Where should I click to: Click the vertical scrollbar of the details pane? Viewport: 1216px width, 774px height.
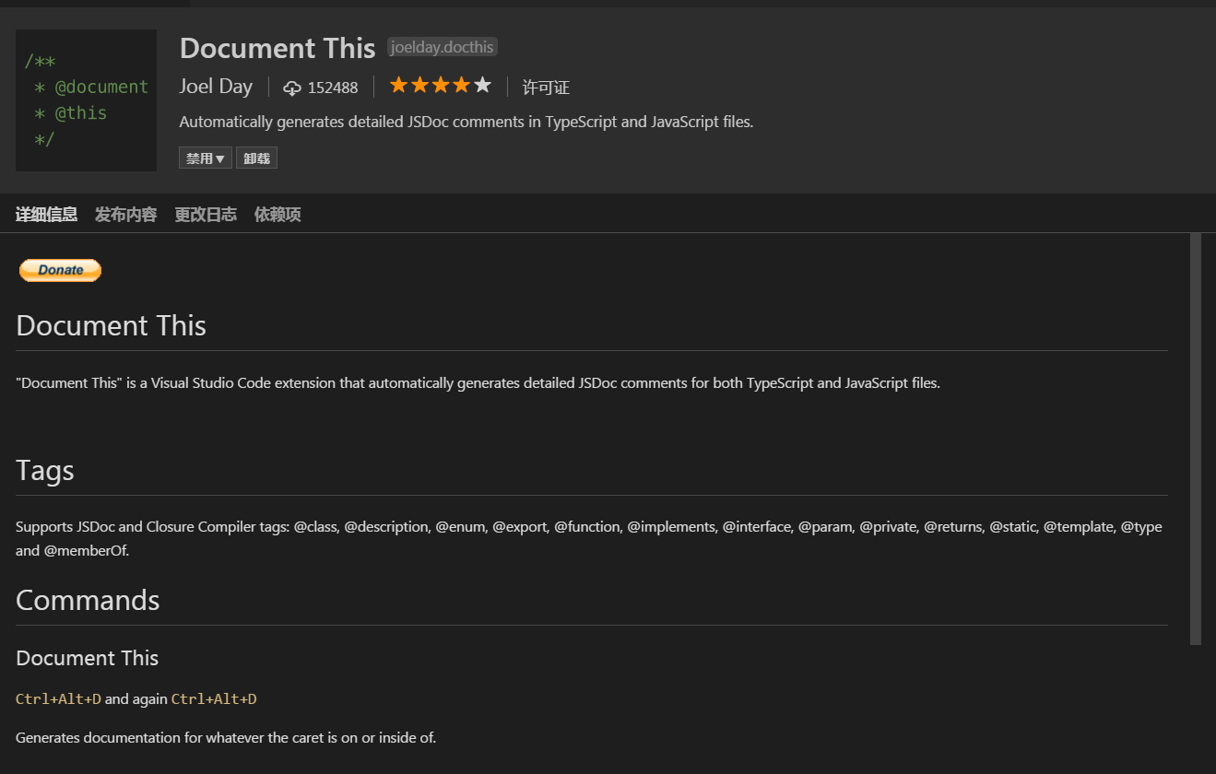click(1196, 439)
